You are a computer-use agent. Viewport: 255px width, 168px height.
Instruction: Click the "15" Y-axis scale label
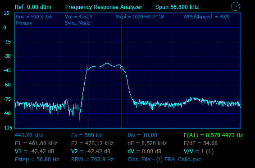coord(6,13)
